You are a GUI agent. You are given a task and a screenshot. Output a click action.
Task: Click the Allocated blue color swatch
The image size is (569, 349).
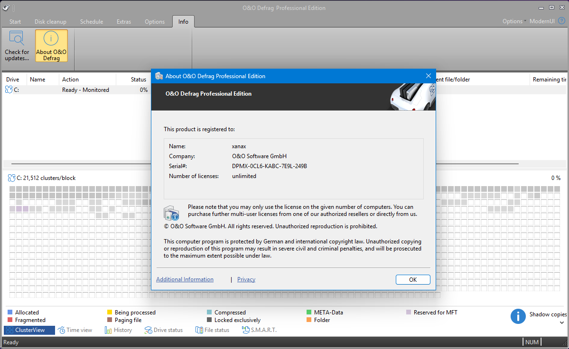coord(10,312)
